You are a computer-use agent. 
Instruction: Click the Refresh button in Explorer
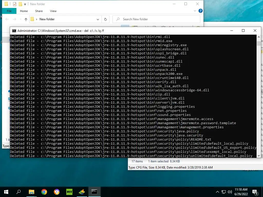coord(106,19)
